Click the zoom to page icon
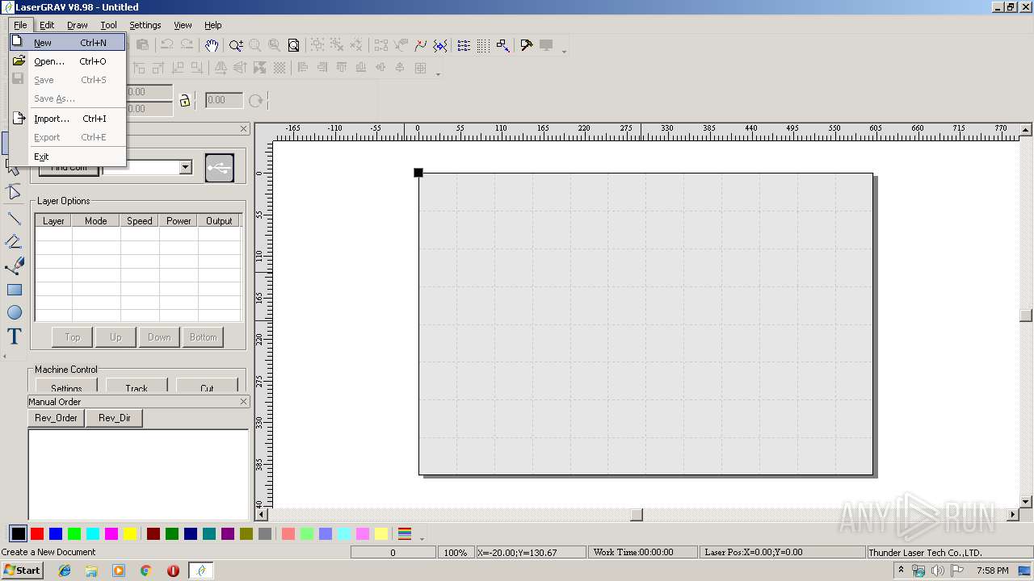Screen dimensions: 1034x581 pyautogui.click(x=294, y=45)
